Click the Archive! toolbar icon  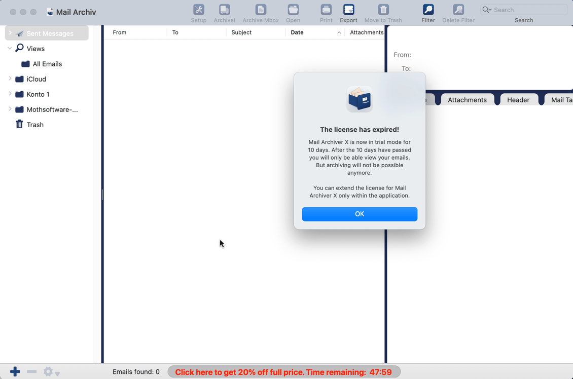(224, 14)
